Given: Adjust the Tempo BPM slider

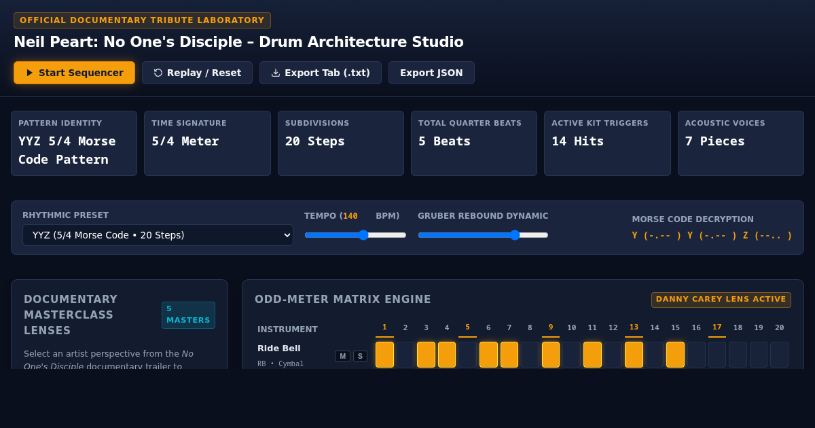Looking at the screenshot, I should click(x=355, y=235).
